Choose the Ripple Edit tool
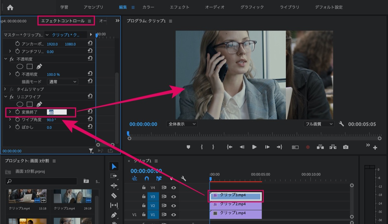Image resolution: width=388 pixels, height=224 pixels. [114, 186]
